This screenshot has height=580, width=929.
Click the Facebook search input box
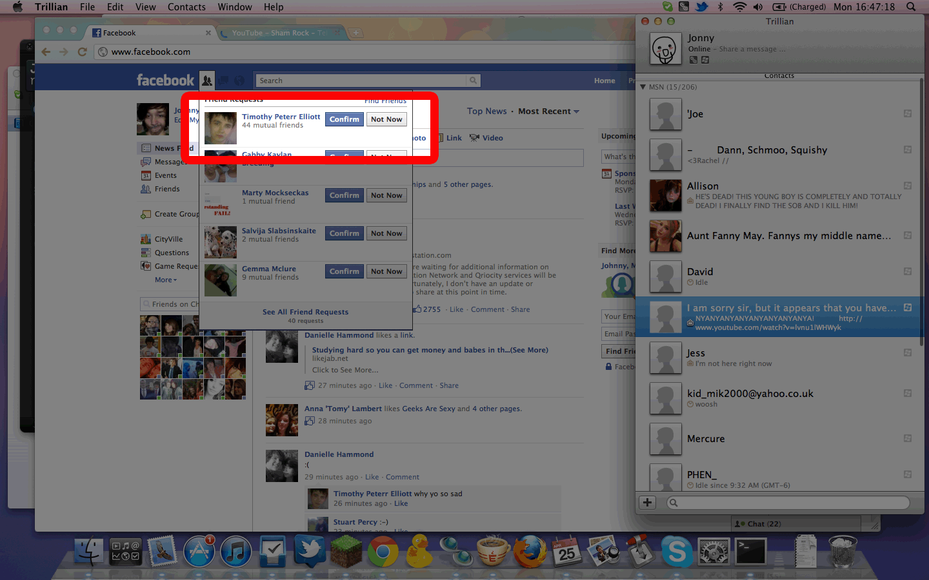[x=361, y=81]
